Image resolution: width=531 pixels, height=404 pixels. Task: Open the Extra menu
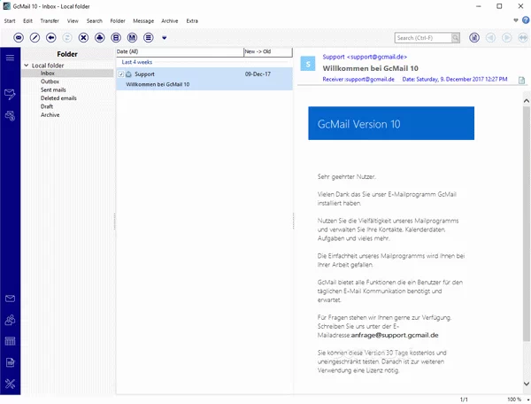[x=192, y=21]
